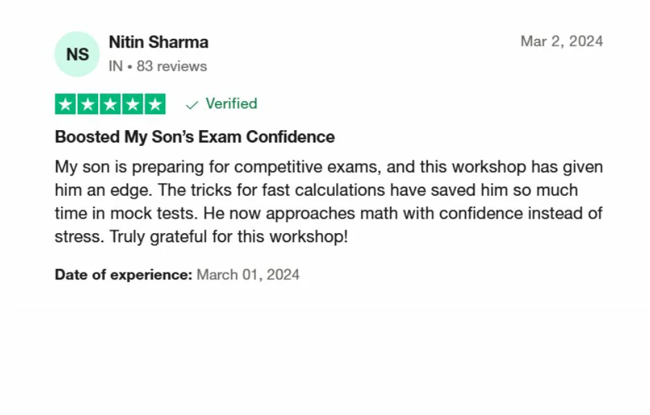Click the "Date of experience:" label

123,275
